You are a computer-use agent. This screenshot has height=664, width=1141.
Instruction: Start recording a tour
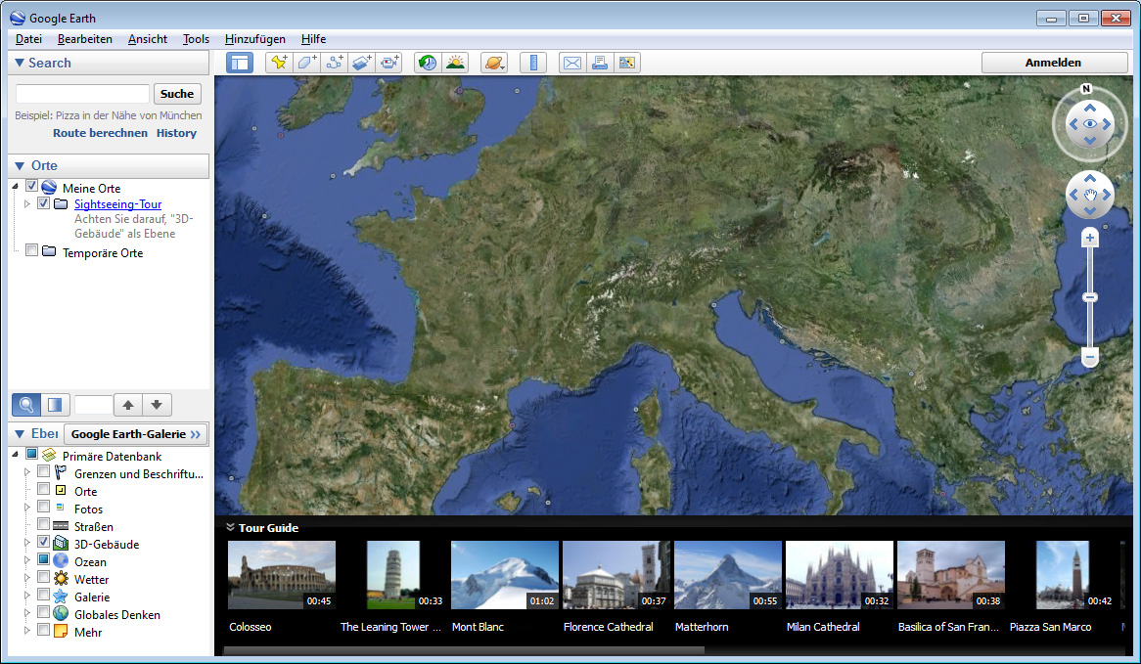coord(388,62)
